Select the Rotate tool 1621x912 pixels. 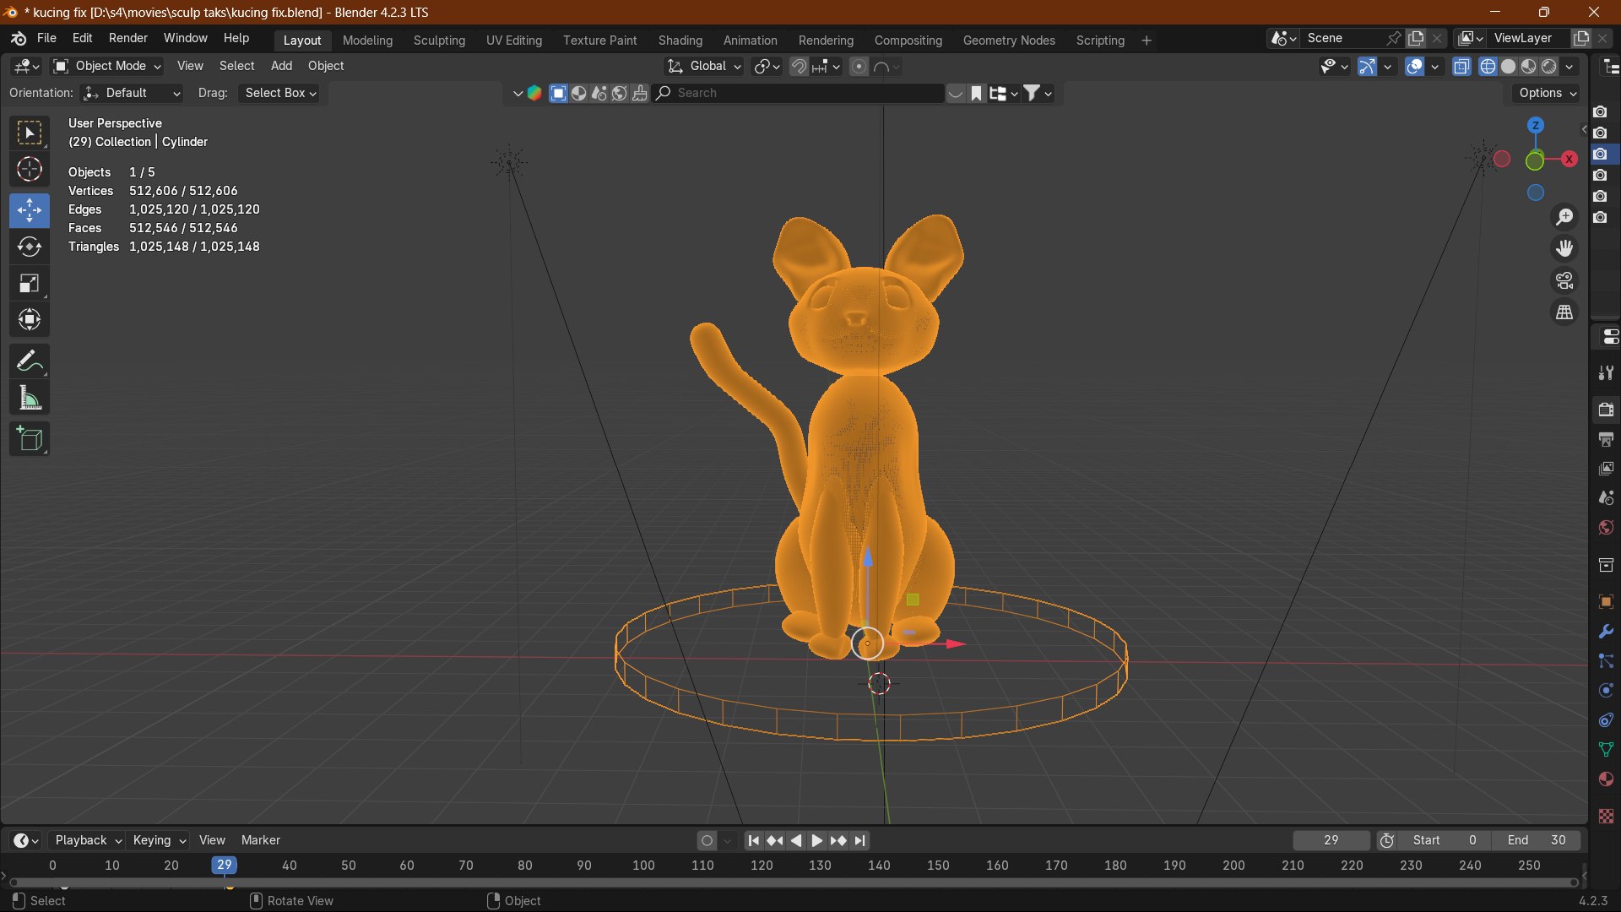[x=30, y=247]
